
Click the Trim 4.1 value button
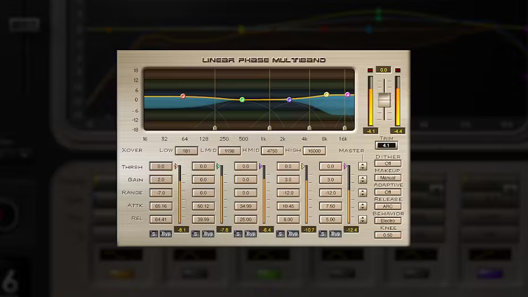pos(386,145)
